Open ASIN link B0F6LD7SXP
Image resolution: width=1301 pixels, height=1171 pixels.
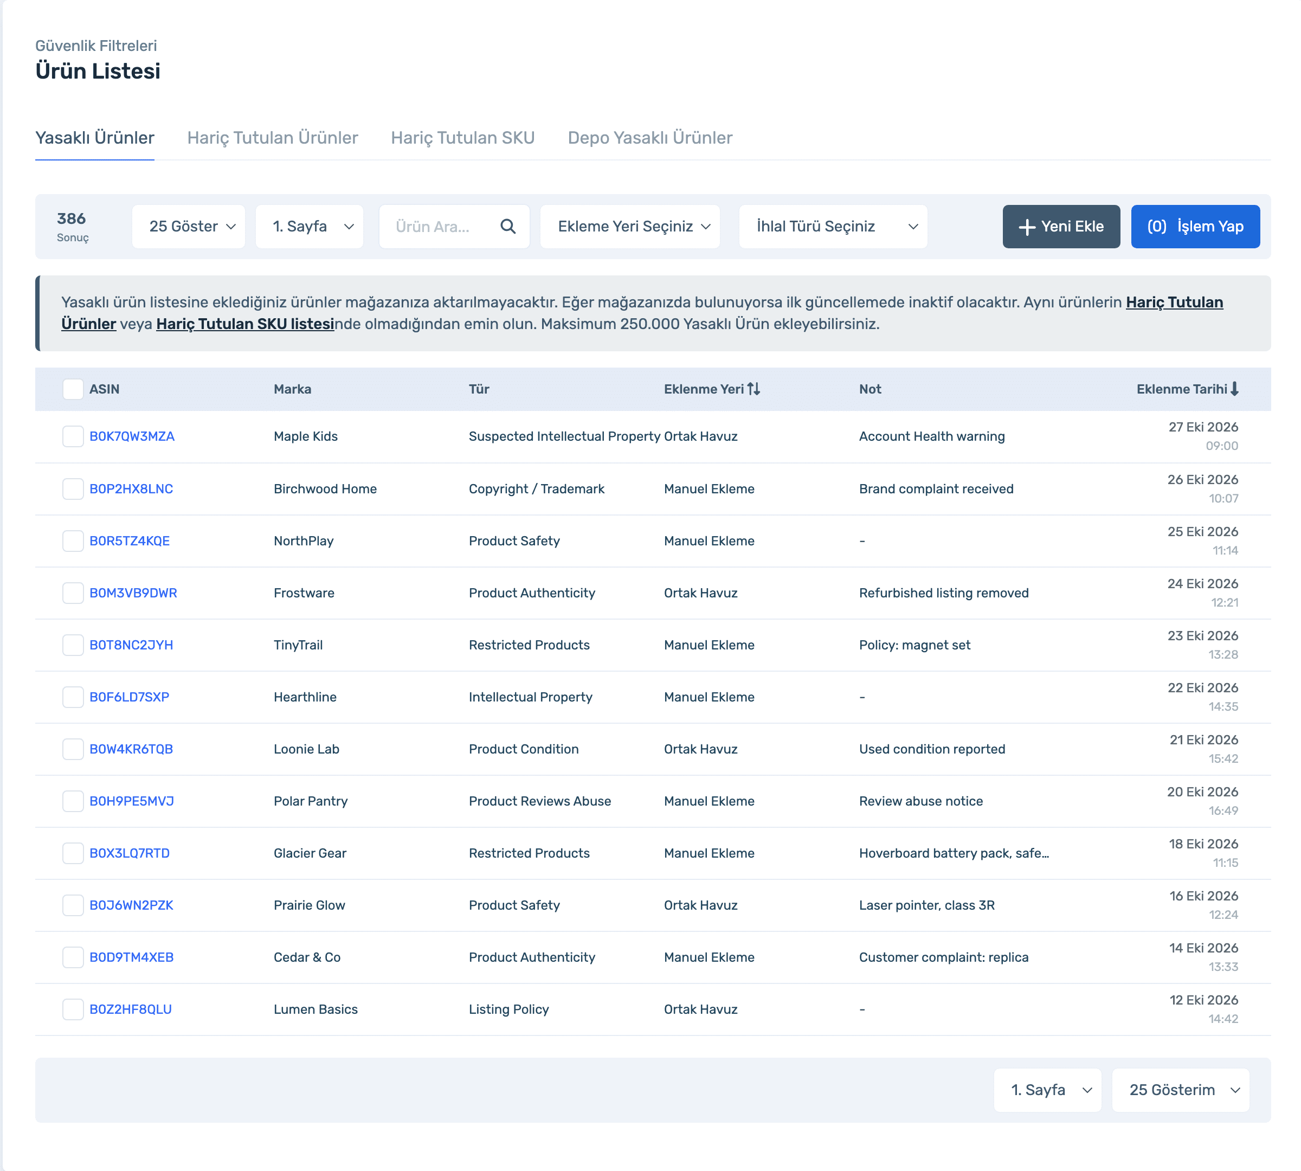130,697
